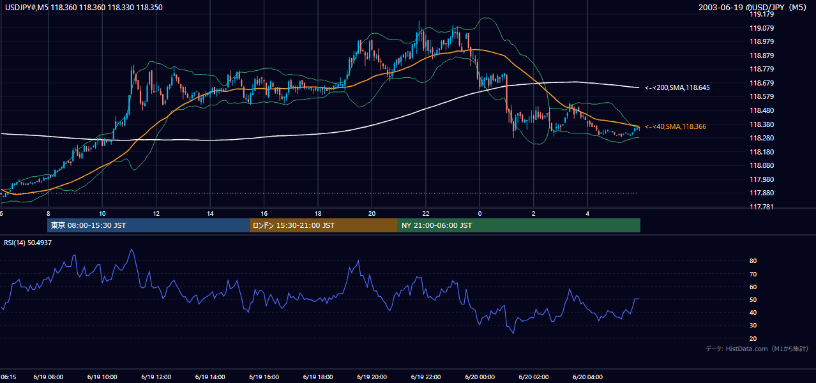Click the RSI(14) 50.4937 indicator label
The width and height of the screenshot is (816, 383).
(28, 243)
